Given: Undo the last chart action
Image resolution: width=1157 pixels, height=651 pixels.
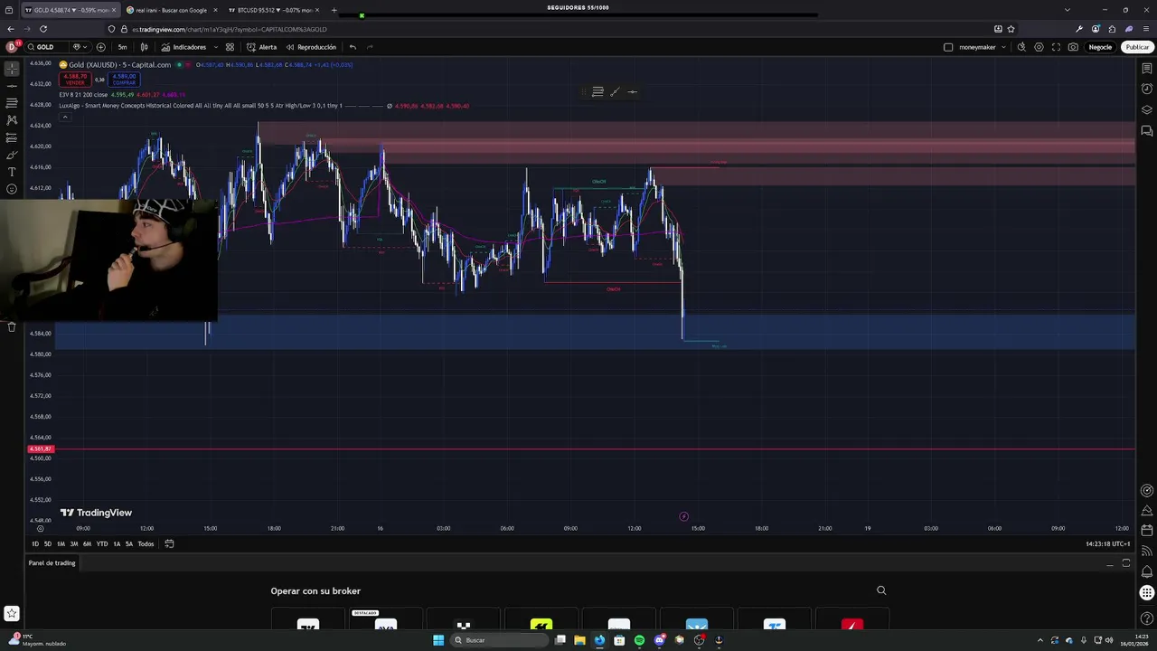Looking at the screenshot, I should 353,47.
